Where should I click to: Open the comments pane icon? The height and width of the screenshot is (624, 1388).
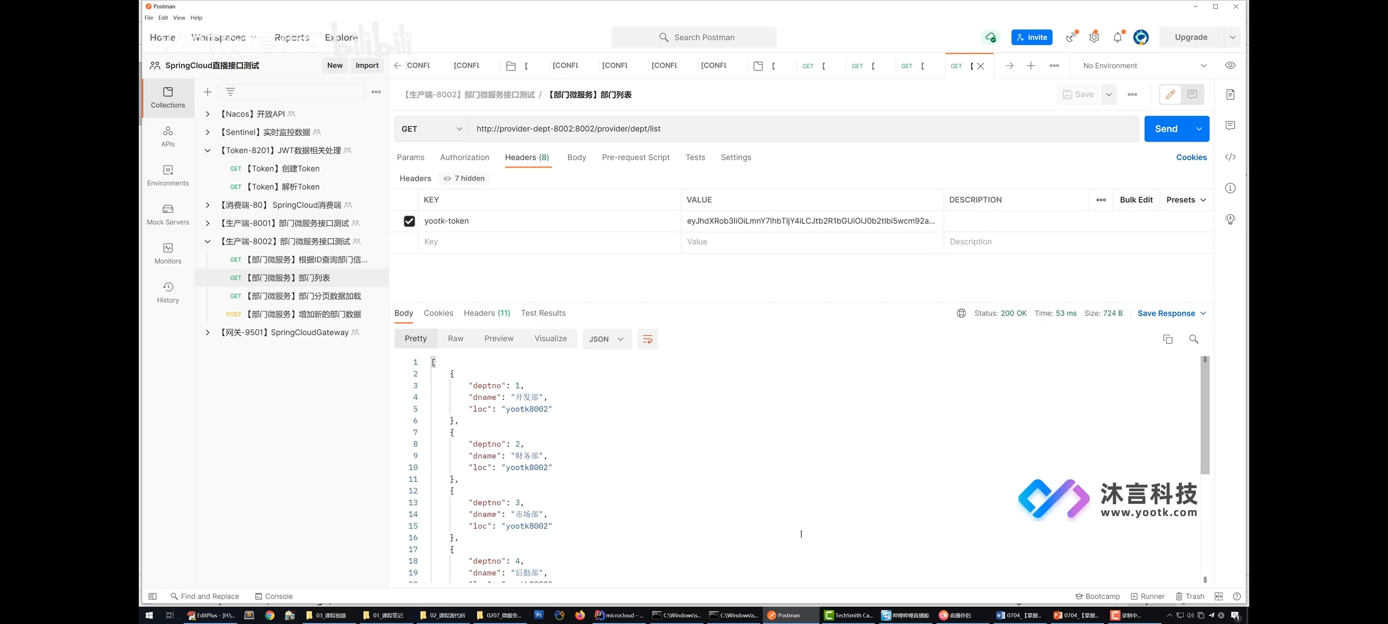[1230, 125]
